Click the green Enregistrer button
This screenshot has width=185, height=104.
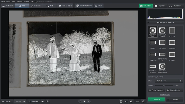[146, 6]
